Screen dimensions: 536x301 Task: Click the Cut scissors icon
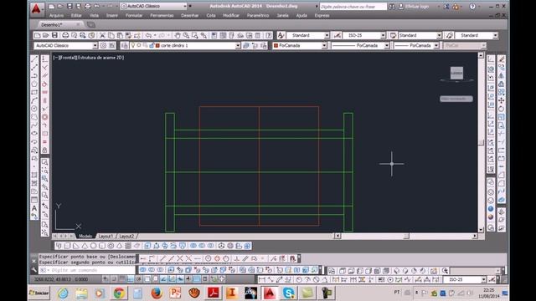click(102, 35)
